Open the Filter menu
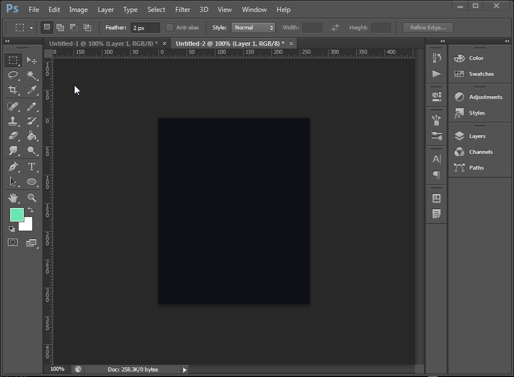 click(182, 9)
